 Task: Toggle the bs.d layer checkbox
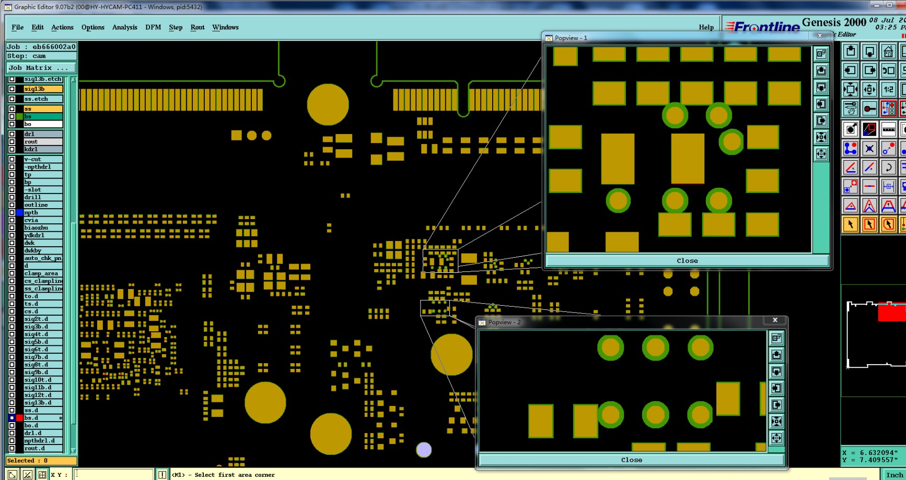[11, 418]
